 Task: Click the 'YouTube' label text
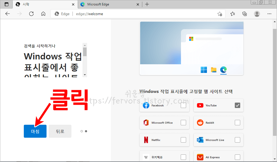(x=211, y=105)
